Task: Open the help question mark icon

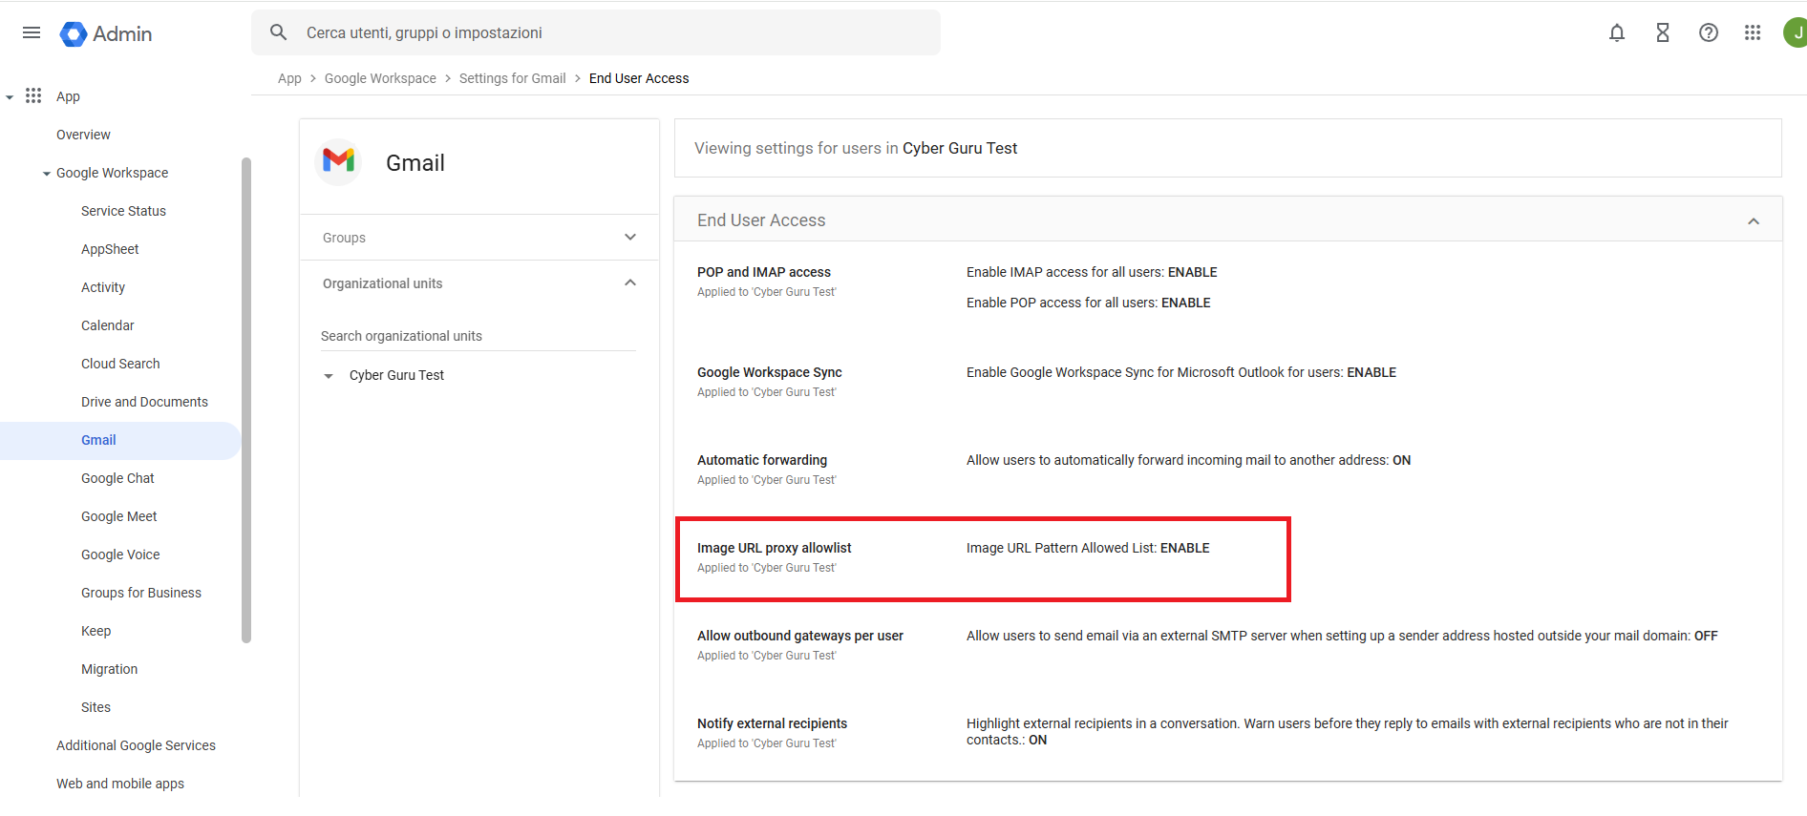Action: click(x=1709, y=33)
